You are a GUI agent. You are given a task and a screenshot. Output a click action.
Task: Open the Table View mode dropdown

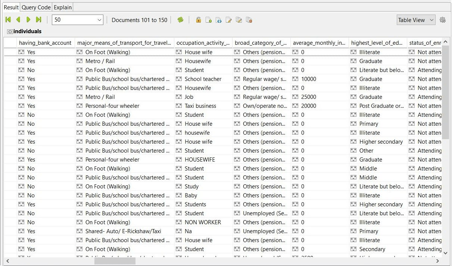coord(416,20)
